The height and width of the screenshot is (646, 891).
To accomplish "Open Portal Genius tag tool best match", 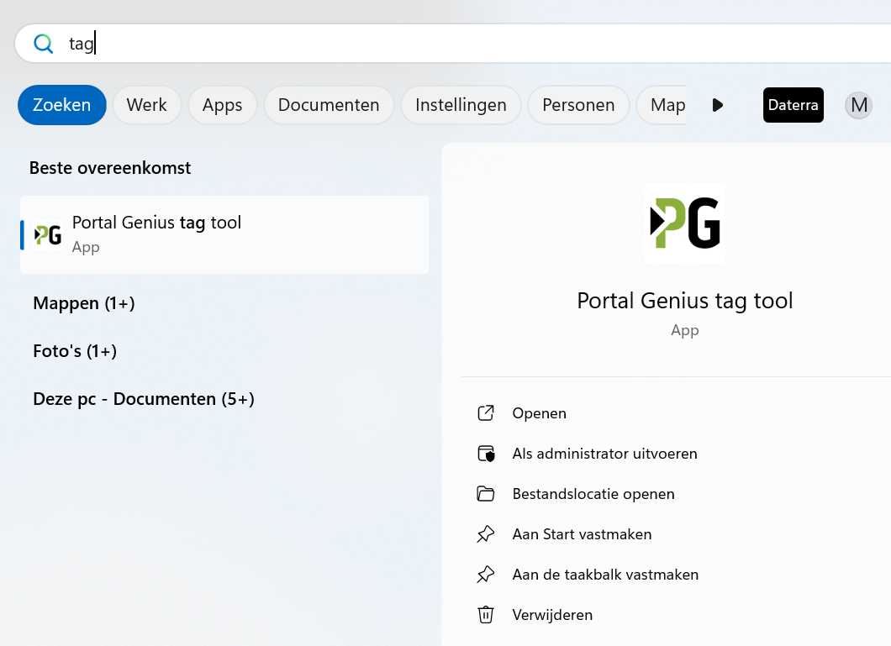I will (224, 234).
